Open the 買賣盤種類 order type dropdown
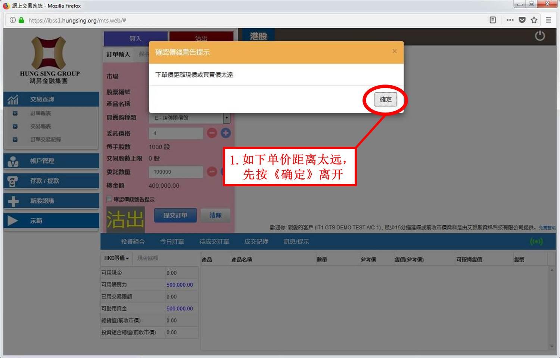The height and width of the screenshot is (358, 560). coord(227,118)
